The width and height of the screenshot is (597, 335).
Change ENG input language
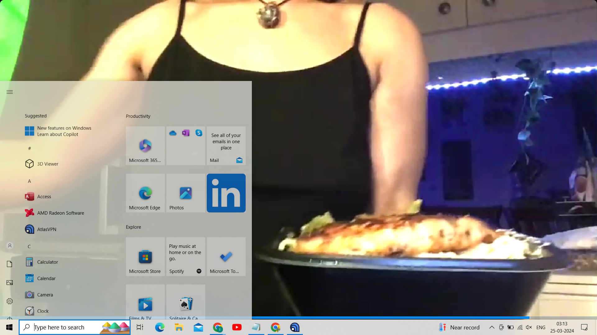(541, 327)
